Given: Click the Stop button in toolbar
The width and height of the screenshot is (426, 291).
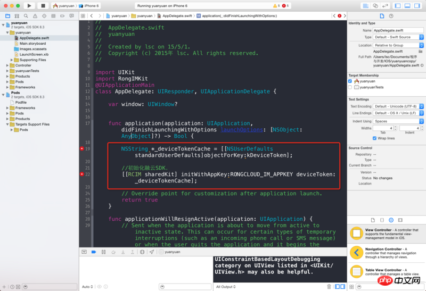Looking at the screenshot, I should pyautogui.click(x=43, y=5).
